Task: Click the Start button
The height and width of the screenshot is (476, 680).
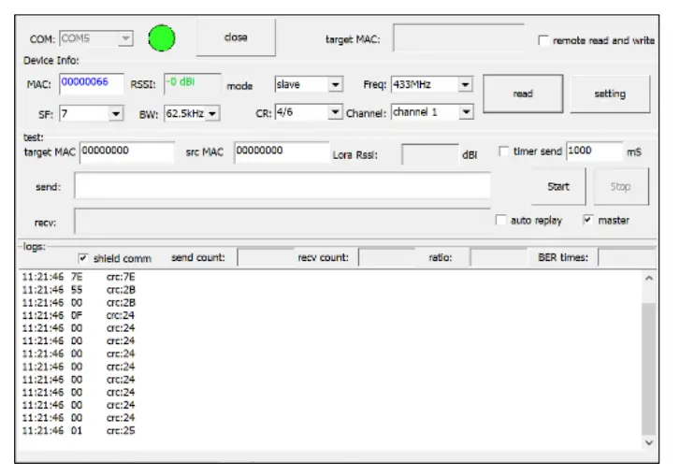Action: [558, 186]
